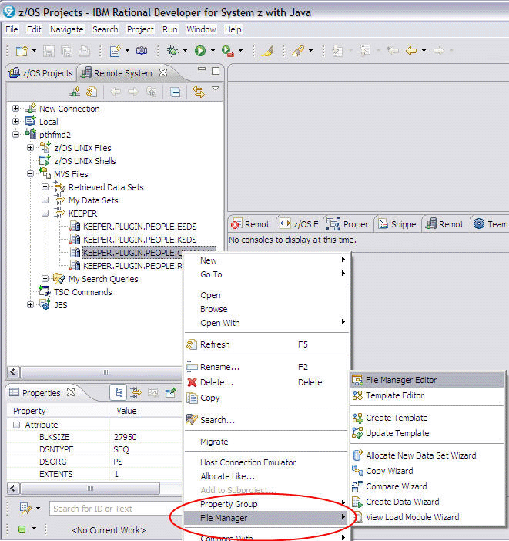This screenshot has height=541, width=509.
Task: Click the red Delete X icon
Action: tap(192, 382)
